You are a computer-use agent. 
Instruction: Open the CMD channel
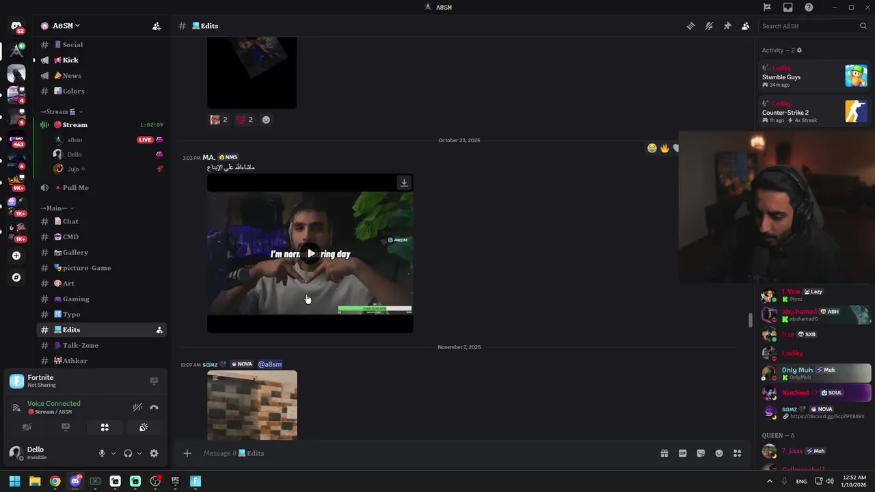point(101,237)
